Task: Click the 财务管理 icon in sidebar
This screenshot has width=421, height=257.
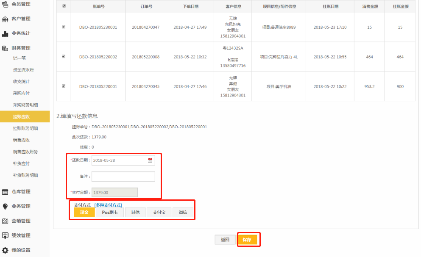Action: point(5,48)
